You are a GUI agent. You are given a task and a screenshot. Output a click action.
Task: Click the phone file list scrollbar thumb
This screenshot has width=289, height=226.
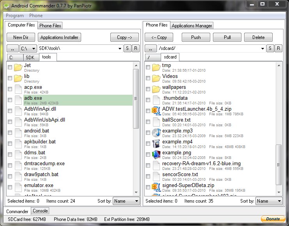tap(279, 165)
